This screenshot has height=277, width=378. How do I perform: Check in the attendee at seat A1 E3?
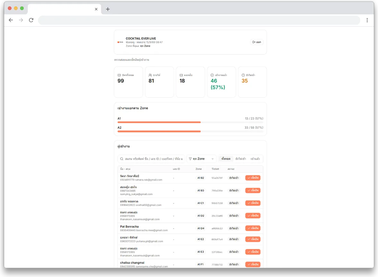click(253, 252)
